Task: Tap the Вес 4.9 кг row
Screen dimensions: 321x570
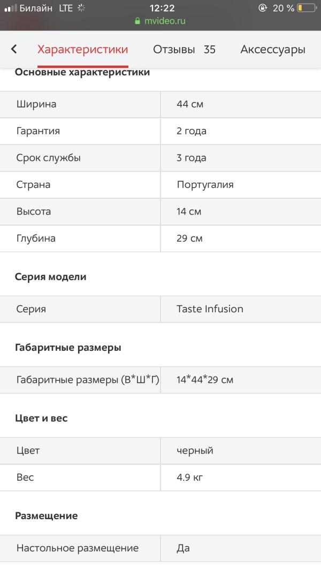Action: (x=160, y=477)
